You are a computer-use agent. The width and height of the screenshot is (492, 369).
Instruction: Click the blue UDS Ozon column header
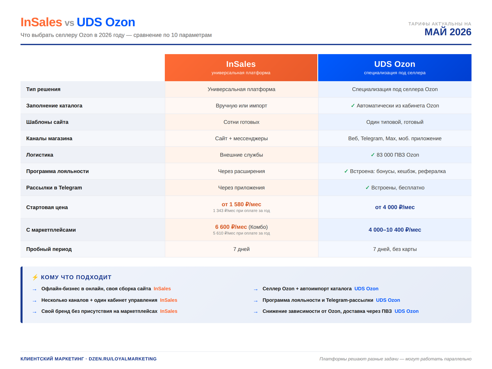tap(395, 68)
